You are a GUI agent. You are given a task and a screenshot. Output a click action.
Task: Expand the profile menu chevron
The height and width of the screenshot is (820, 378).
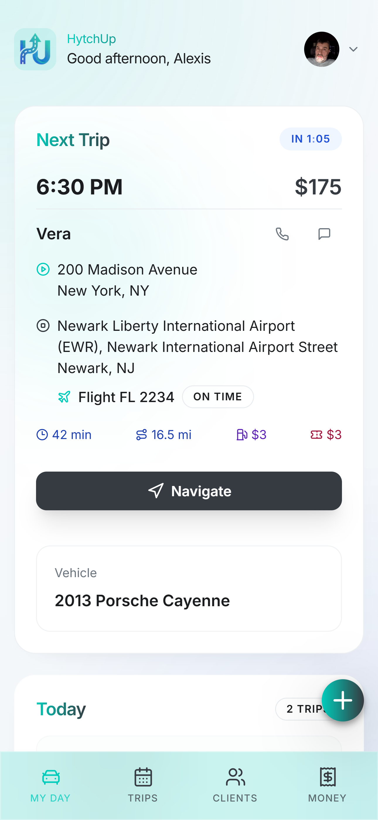click(353, 49)
